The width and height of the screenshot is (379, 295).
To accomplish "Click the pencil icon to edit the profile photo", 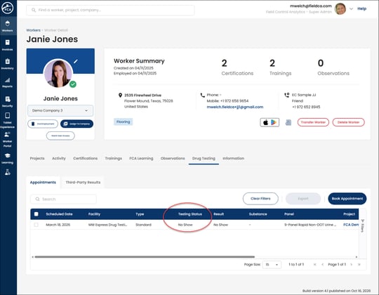I will click(x=76, y=61).
